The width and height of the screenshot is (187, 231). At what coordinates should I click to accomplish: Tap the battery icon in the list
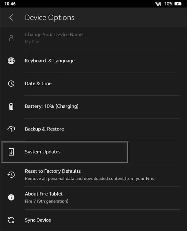pyautogui.click(x=11, y=106)
